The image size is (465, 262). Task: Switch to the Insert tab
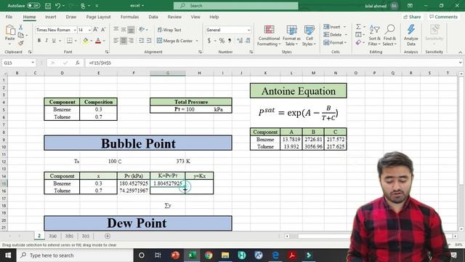click(50, 17)
